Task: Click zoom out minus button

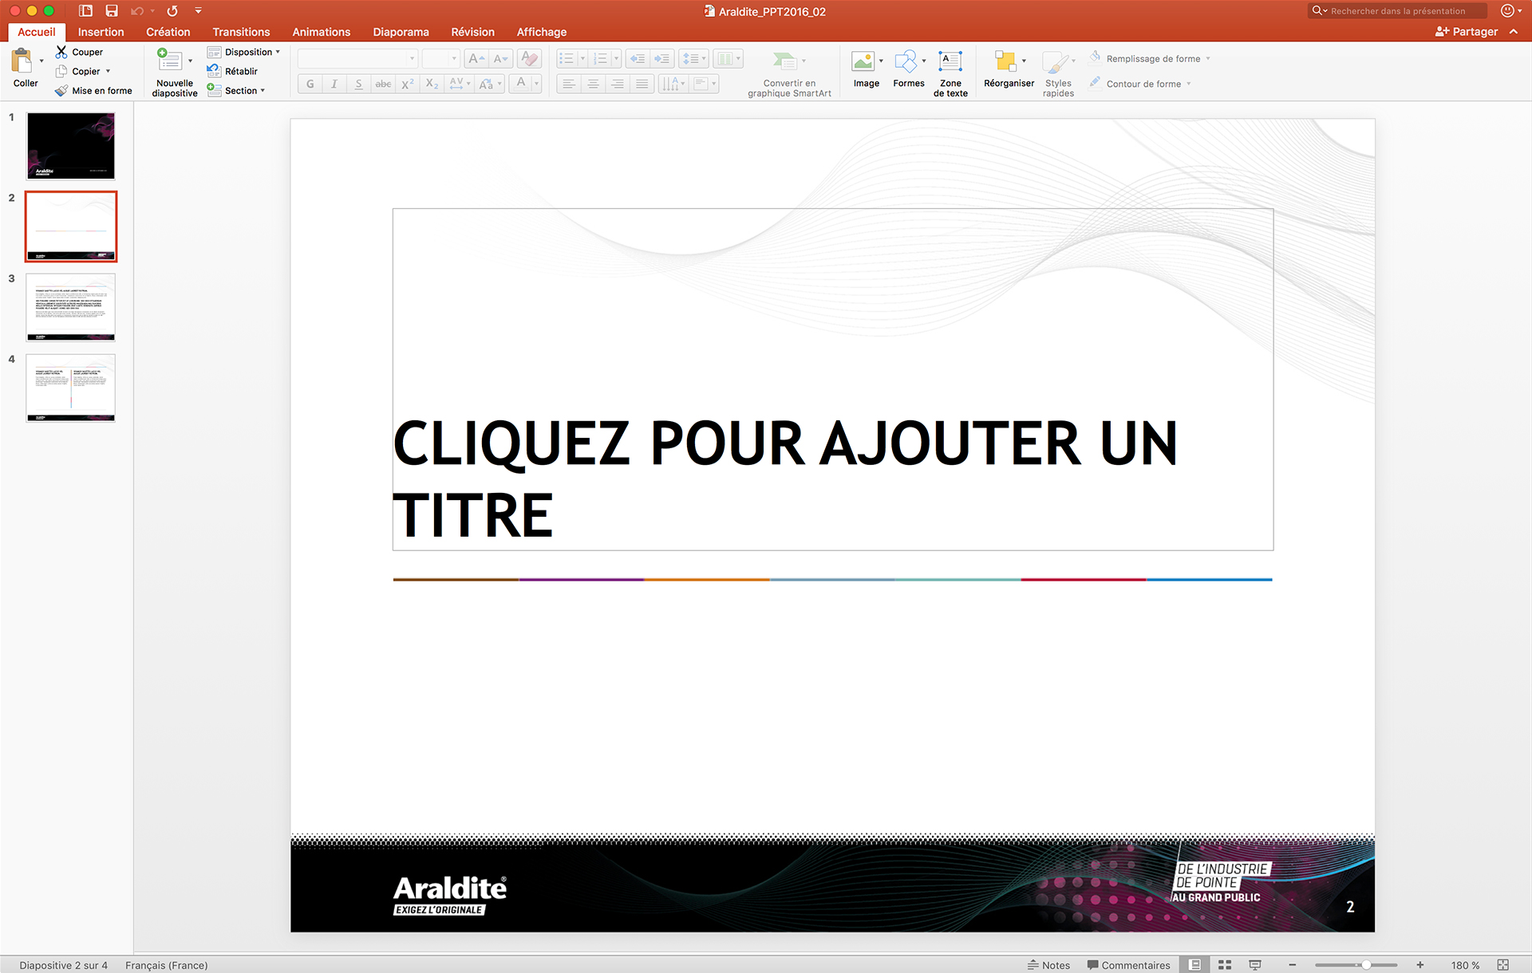Action: tap(1292, 965)
